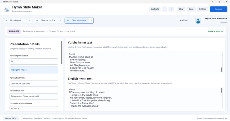Click the PowerPoint generated successfully message
The image size is (230, 121).
(x=212, y=118)
